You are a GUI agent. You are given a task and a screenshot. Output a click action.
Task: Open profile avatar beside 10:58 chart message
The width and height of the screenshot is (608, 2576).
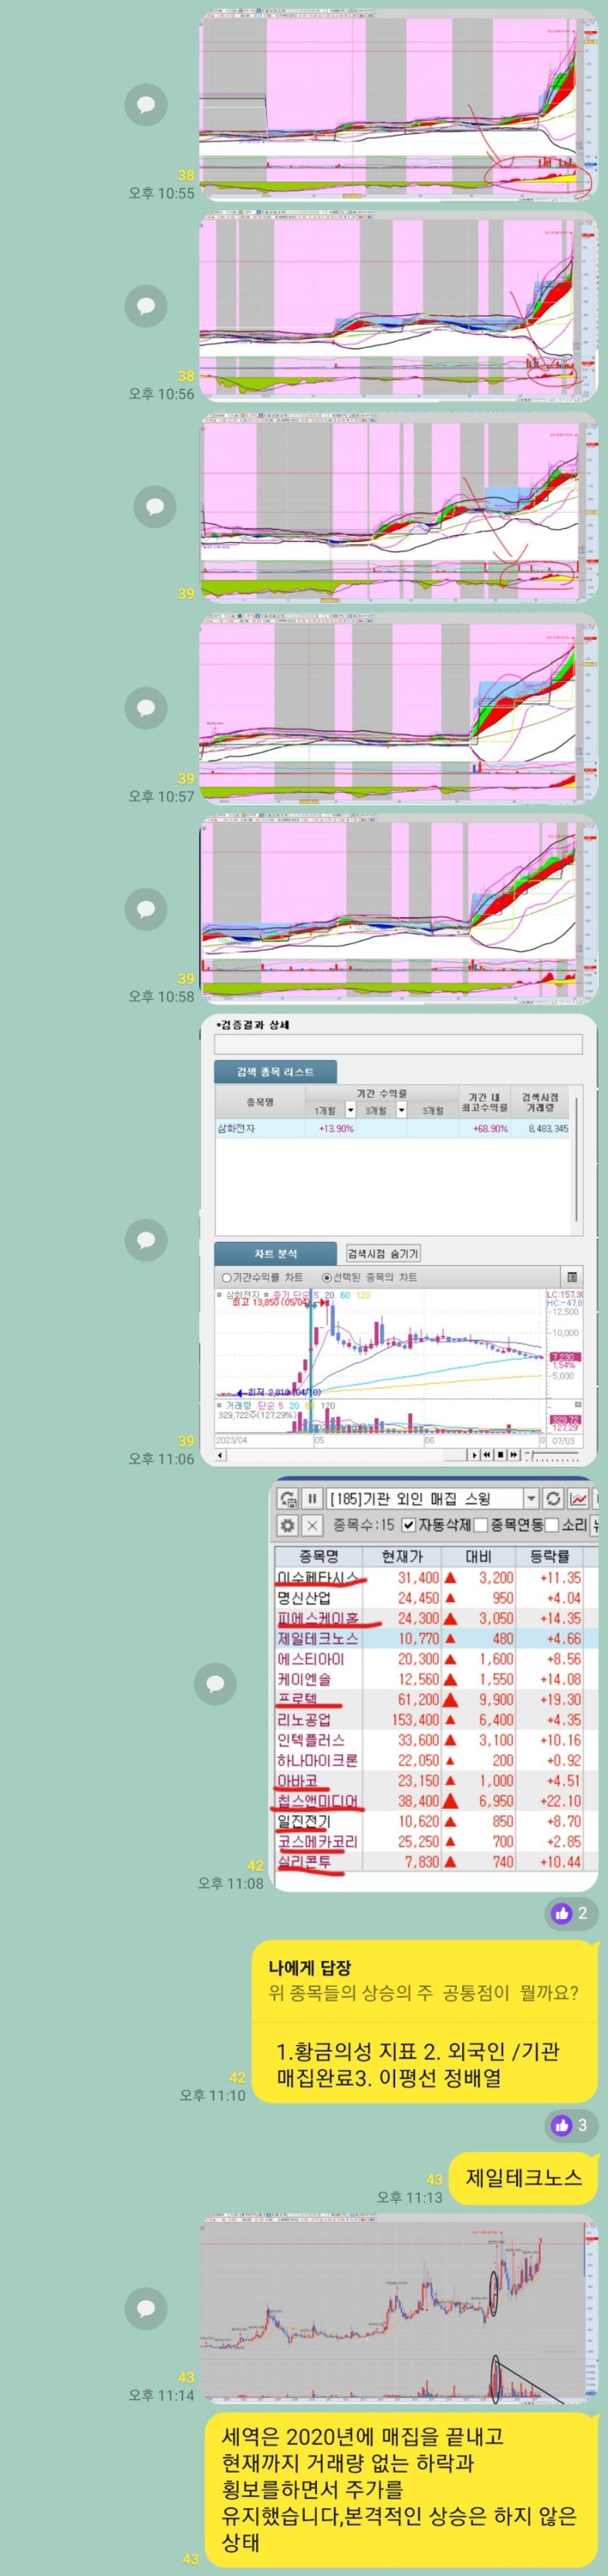(x=146, y=908)
